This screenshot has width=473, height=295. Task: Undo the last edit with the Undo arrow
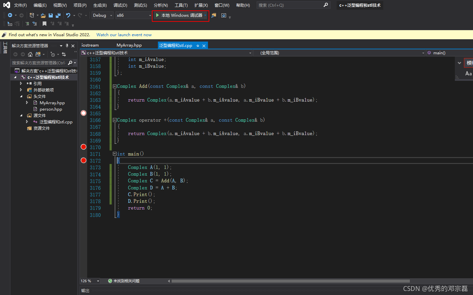coord(68,15)
